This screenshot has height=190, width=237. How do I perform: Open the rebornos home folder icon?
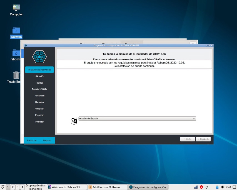[16, 55]
